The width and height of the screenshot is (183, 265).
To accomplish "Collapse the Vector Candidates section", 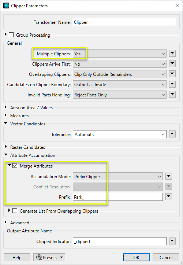I will pyautogui.click(x=6, y=123).
